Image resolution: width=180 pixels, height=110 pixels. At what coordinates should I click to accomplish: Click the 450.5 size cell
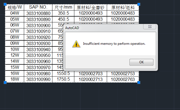point(63,19)
